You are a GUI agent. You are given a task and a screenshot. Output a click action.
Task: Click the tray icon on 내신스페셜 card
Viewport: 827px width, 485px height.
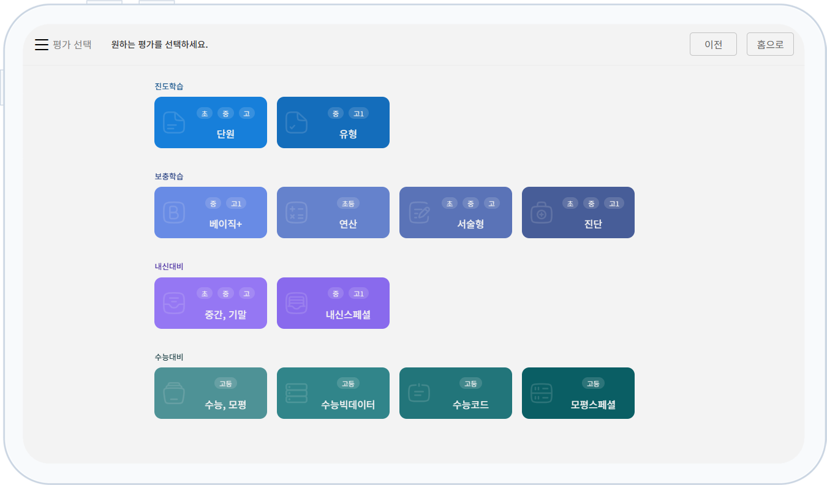(296, 303)
